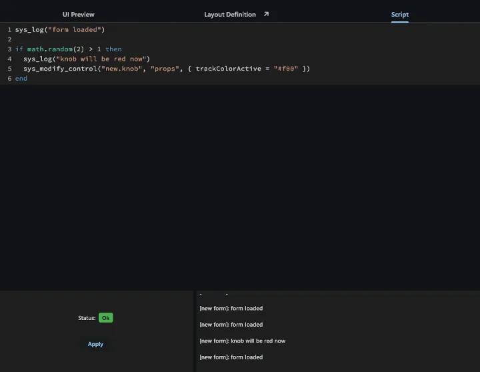Click the "knob will be red now" code line
Screen dimensions: 480x372
click(x=87, y=59)
